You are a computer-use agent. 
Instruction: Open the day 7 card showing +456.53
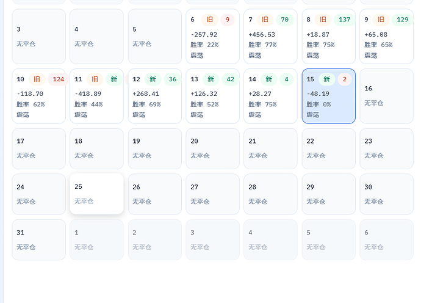(x=270, y=37)
